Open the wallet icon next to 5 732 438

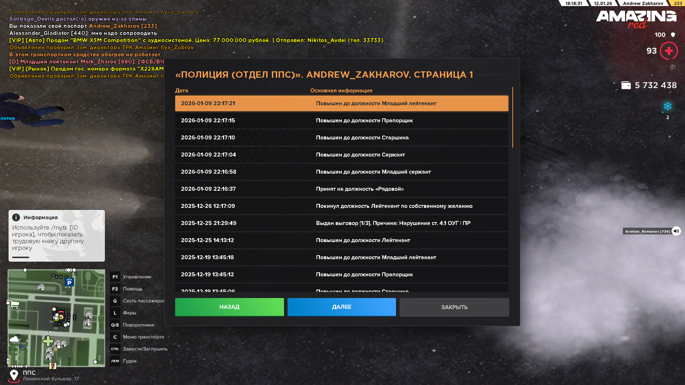point(625,85)
